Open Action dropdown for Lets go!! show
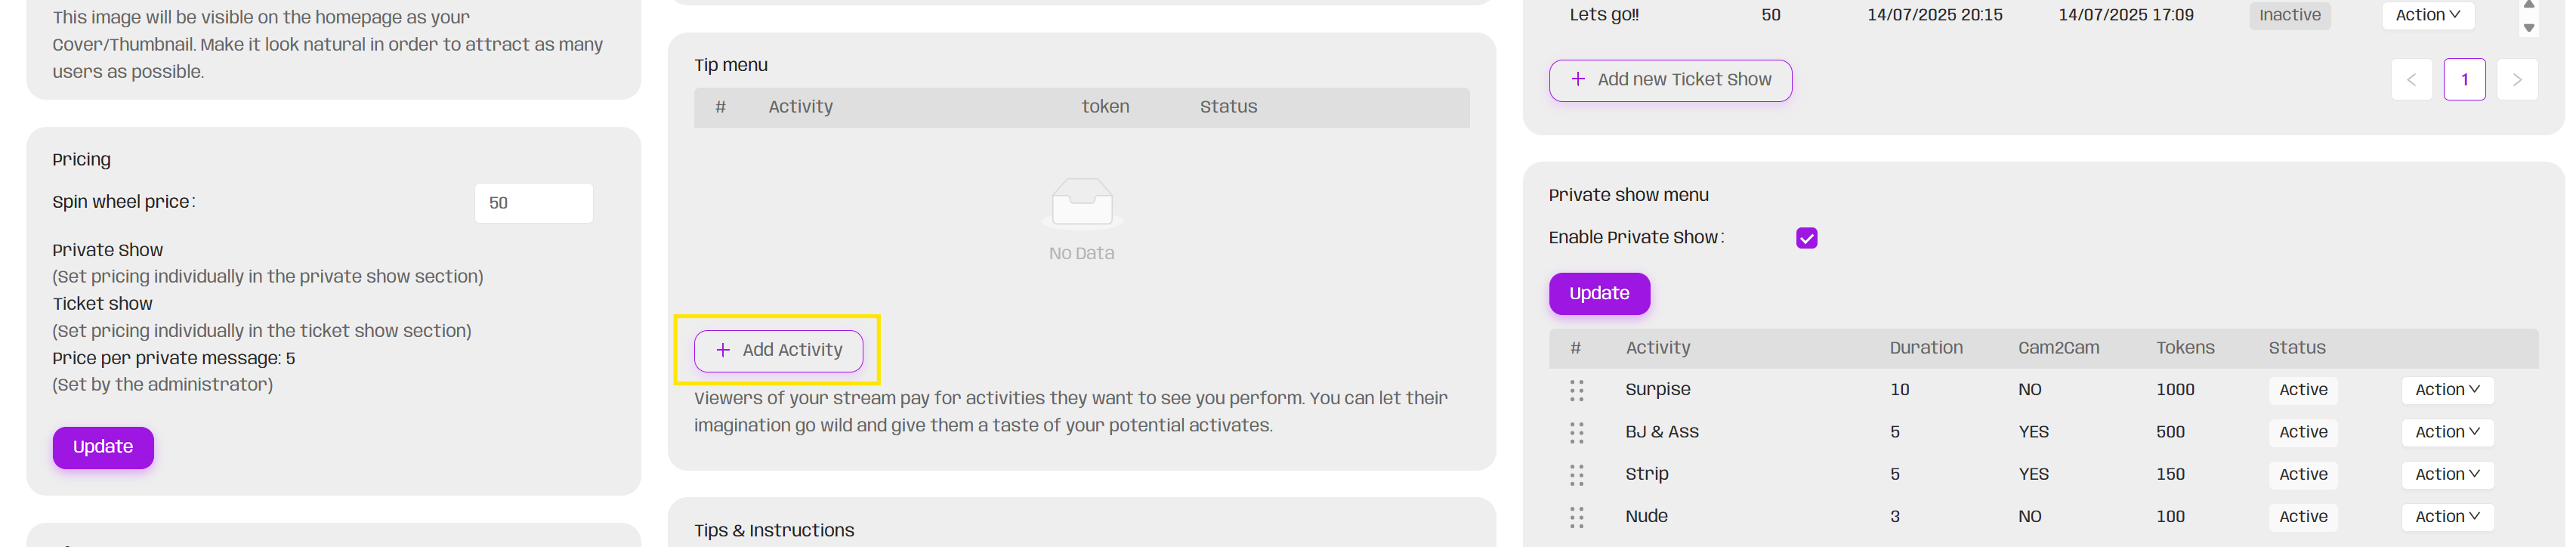 click(2427, 15)
